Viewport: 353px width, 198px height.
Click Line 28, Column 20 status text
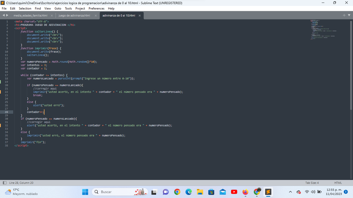21,183
